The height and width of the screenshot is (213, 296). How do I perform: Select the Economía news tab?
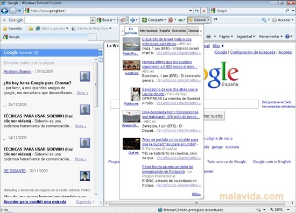(x=179, y=31)
